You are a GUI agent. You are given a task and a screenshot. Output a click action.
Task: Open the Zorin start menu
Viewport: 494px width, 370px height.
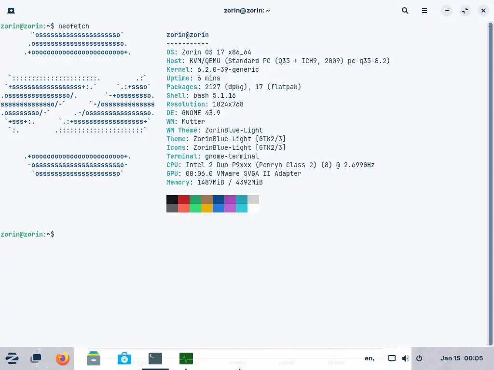click(12, 358)
